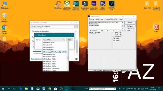Select Gateway LT31 from config list
This screenshot has width=163, height=91.
click(55, 45)
